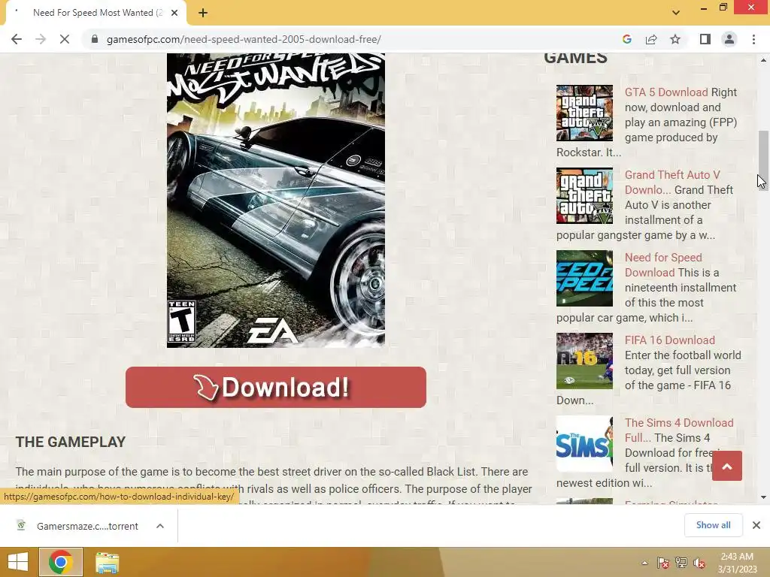This screenshot has width=770, height=577.
Task: Open the Chrome profile menu
Action: (729, 39)
